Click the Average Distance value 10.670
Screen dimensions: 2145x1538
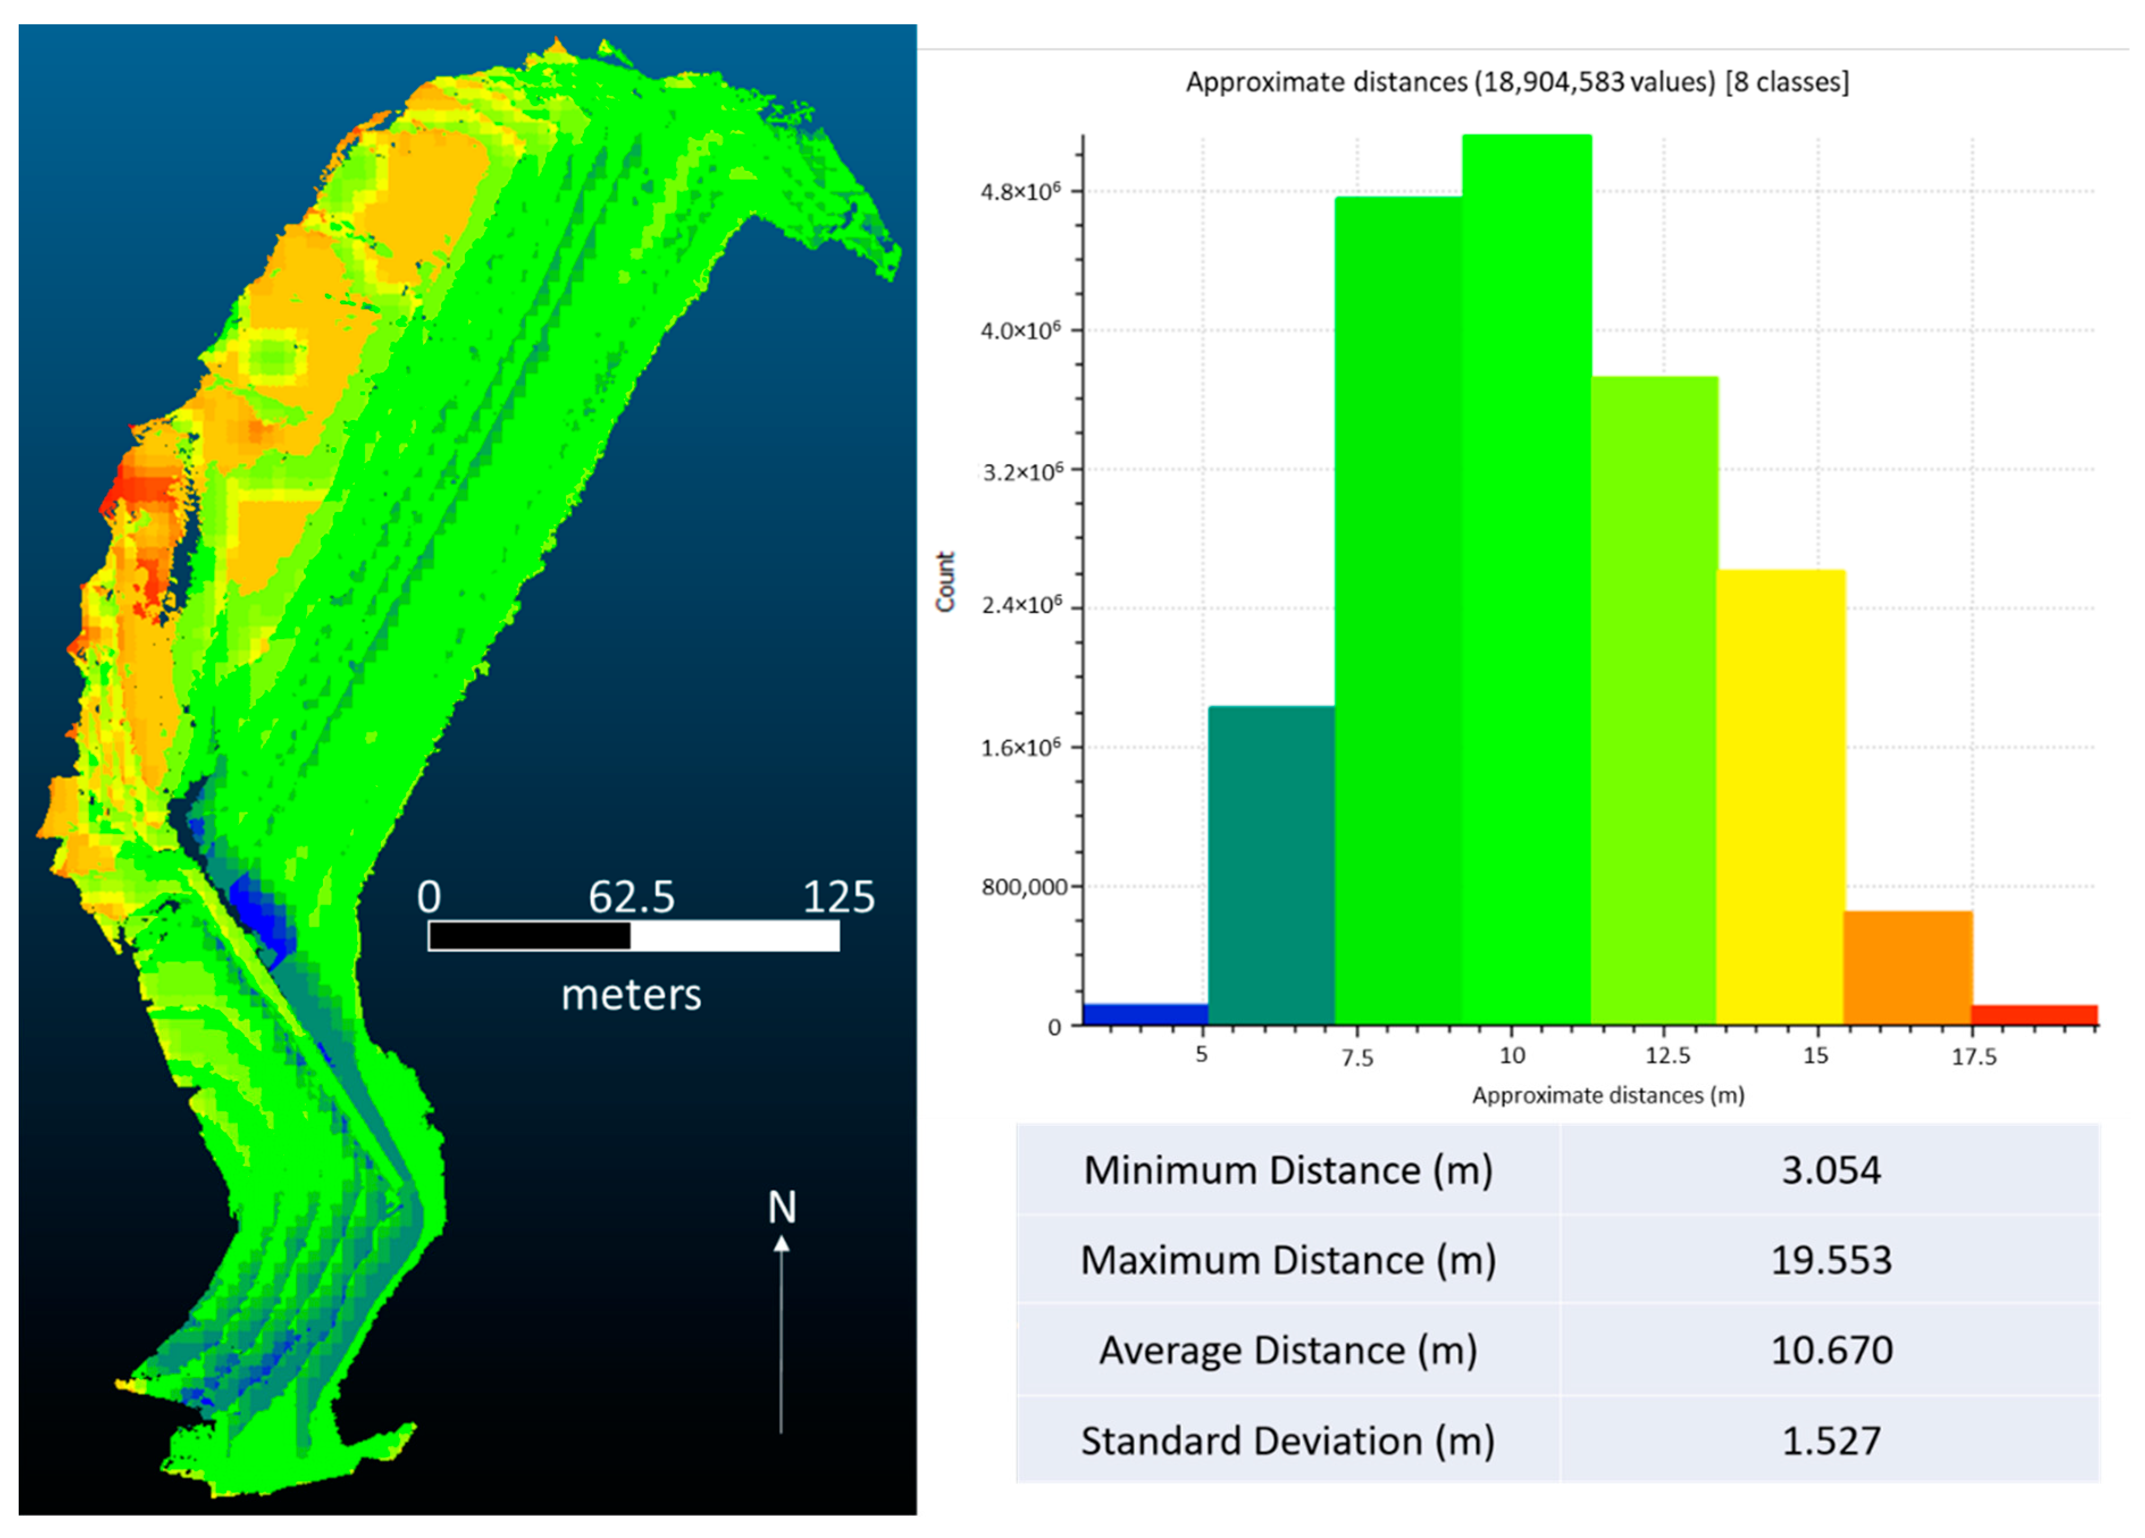pos(1831,1351)
